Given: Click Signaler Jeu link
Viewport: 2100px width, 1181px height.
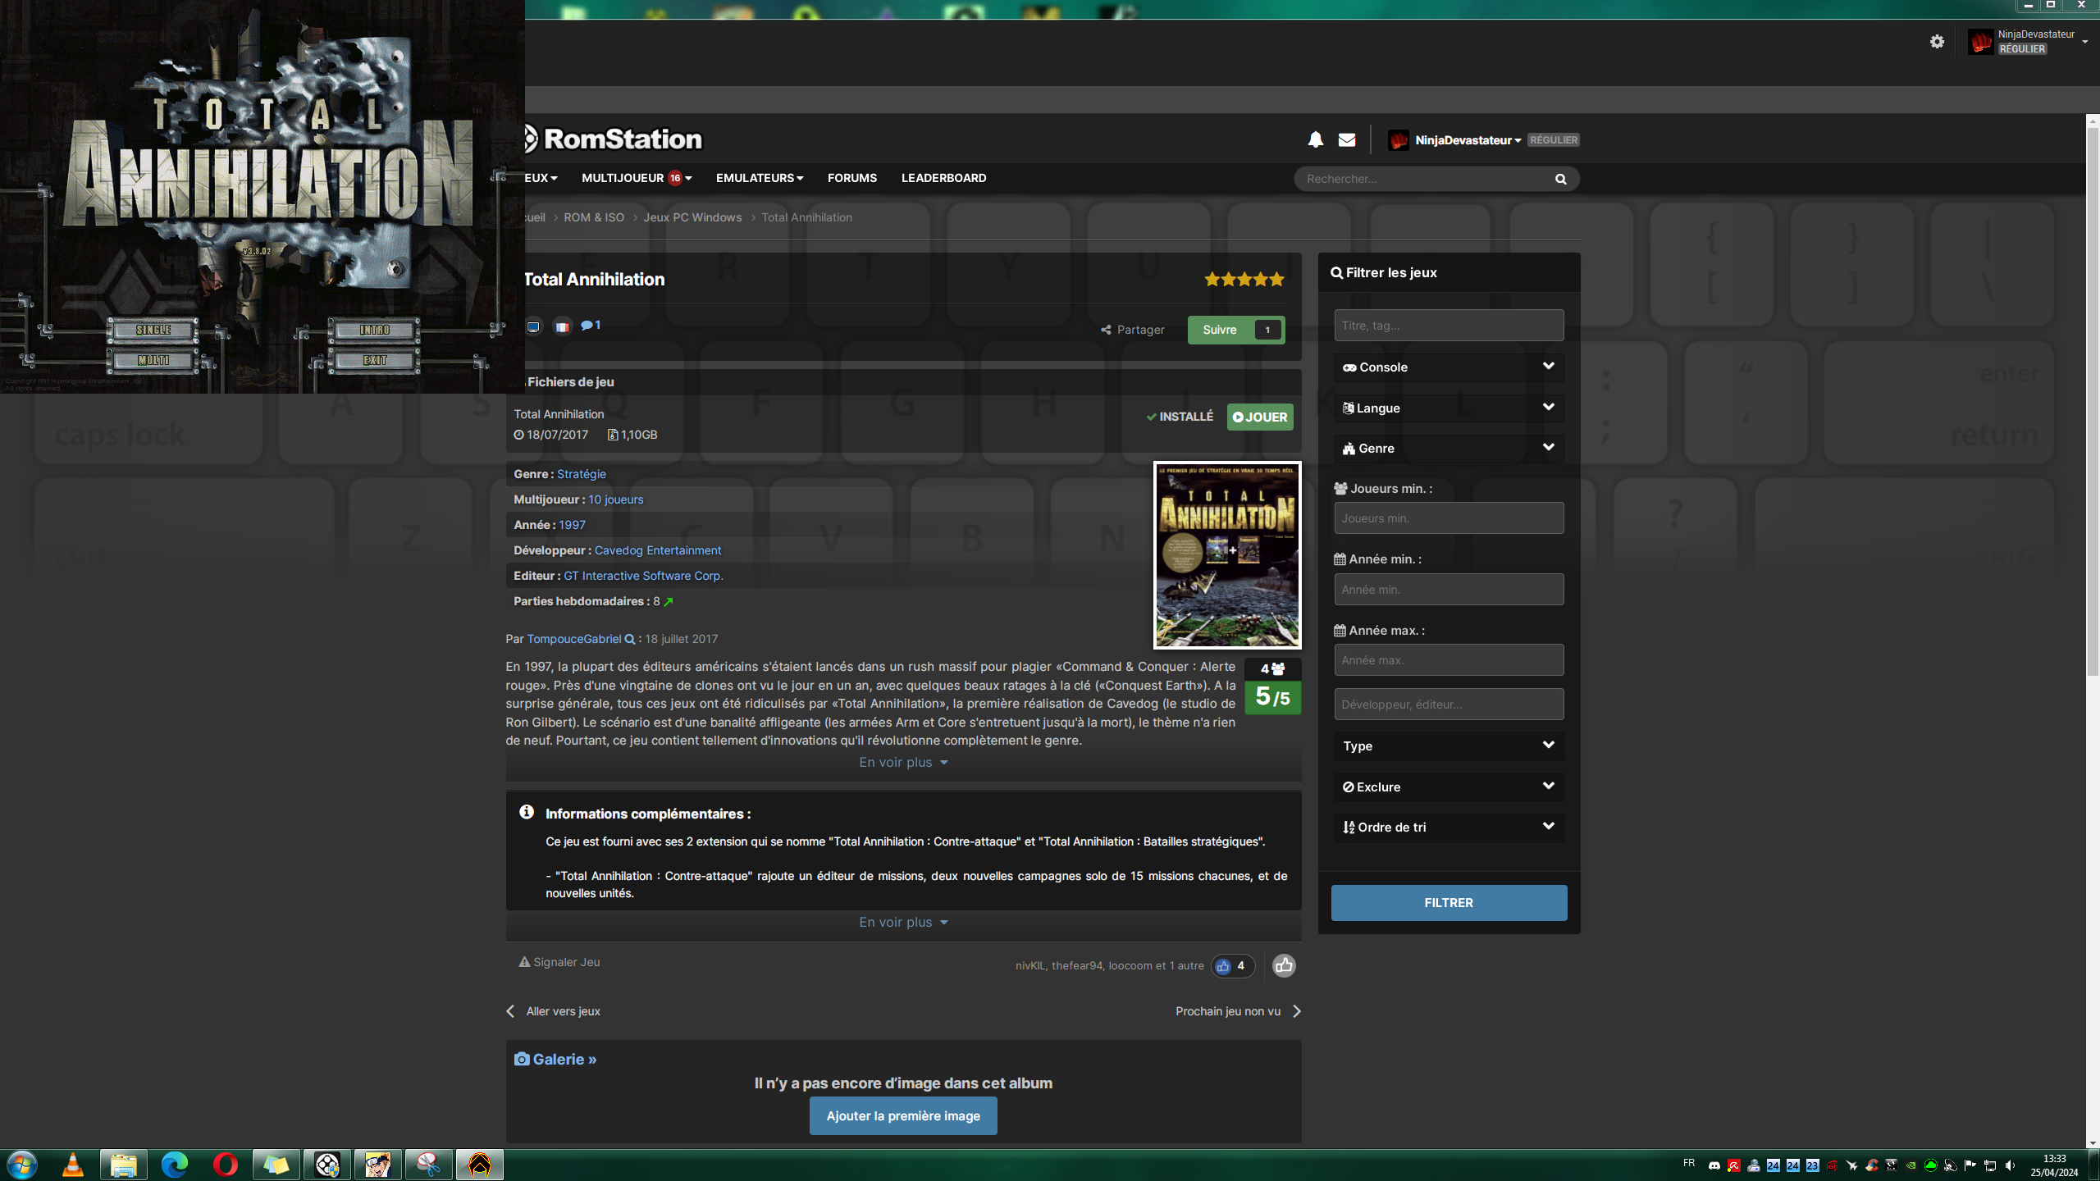Looking at the screenshot, I should click(559, 962).
